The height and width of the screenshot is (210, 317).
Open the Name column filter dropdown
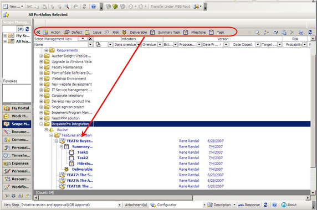coord(90,45)
